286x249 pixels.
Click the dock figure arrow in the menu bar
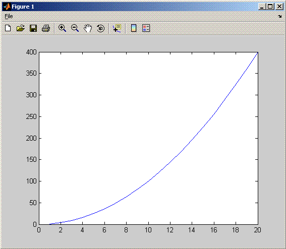(x=279, y=17)
